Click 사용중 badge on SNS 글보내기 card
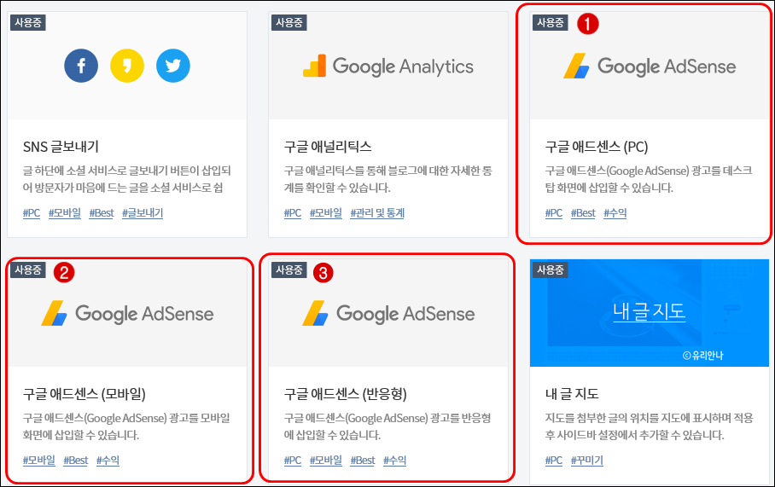The height and width of the screenshot is (487, 775). pyautogui.click(x=27, y=22)
